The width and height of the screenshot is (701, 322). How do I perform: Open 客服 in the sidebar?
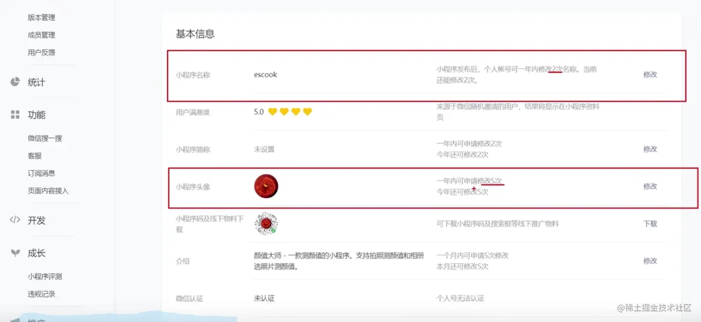[x=35, y=156]
